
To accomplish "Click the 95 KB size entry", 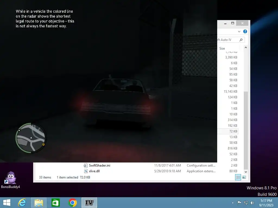I will point(233,74).
